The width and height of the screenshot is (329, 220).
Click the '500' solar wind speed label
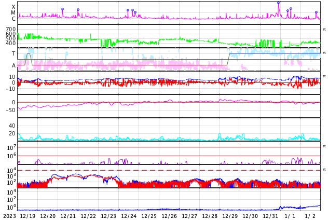tap(11, 38)
